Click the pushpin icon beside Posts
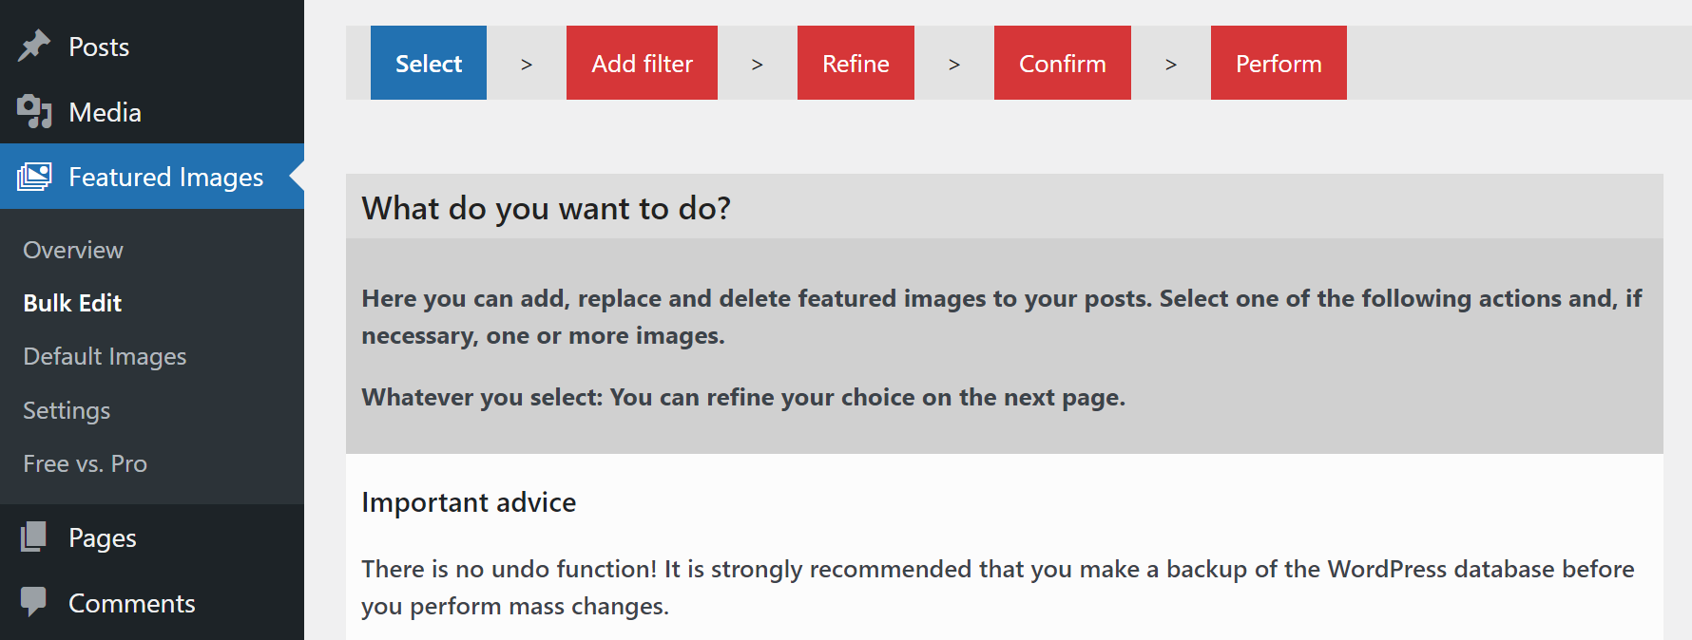The image size is (1692, 640). click(x=34, y=46)
